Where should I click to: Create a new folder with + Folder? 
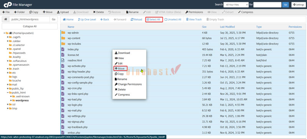(x=20, y=12)
